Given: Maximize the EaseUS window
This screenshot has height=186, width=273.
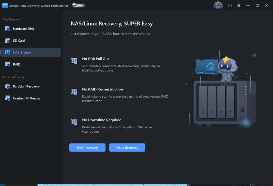Looking at the screenshot, I should click(x=257, y=6).
